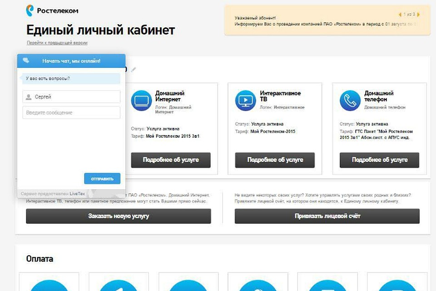Viewport: 436px width, 291px height.
Task: Click the Rostelecom logo icon
Action: tap(30, 10)
